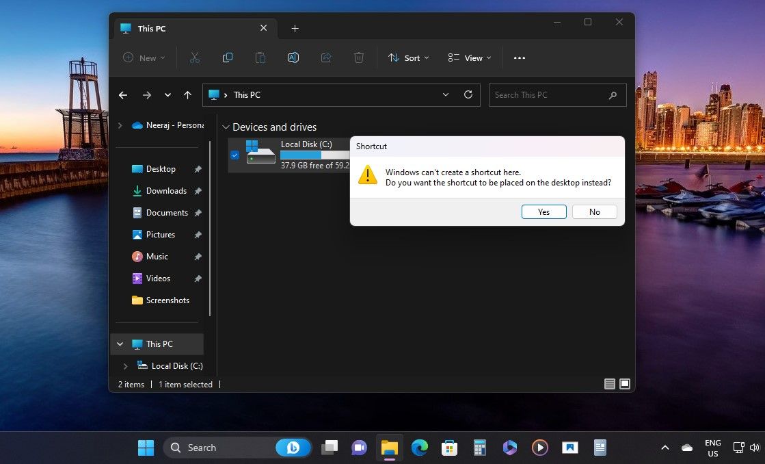Switch to details view in status bar
765x464 pixels.
pos(609,384)
